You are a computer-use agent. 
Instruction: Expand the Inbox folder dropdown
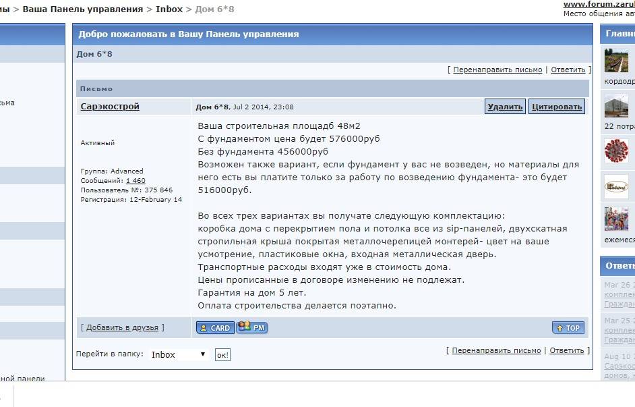(179, 354)
